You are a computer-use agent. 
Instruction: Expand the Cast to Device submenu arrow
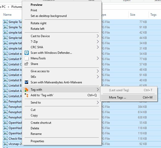pyautogui.click(x=98, y=36)
